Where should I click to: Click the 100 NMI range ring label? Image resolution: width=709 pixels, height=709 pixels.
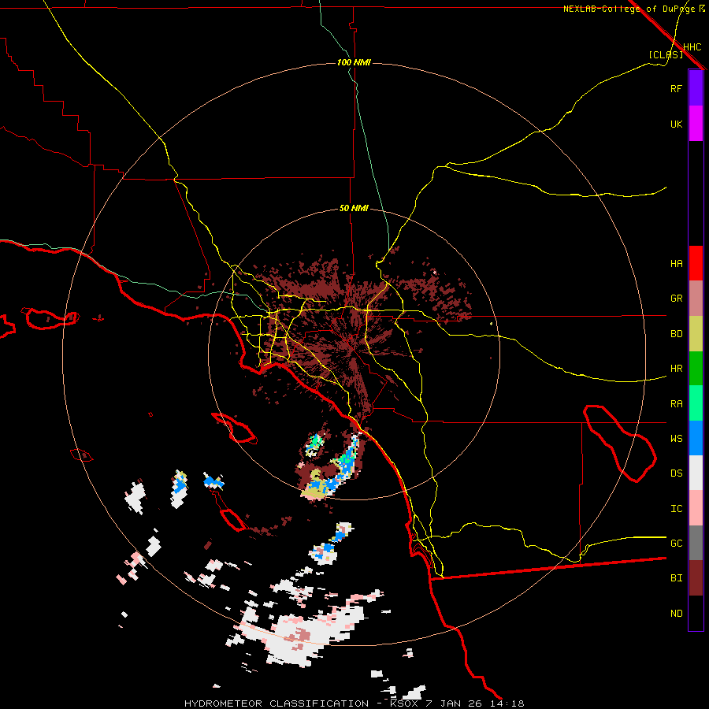point(354,62)
